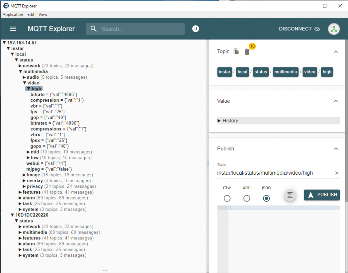Open the Application menu
The height and width of the screenshot is (273, 348).
[x=13, y=15]
